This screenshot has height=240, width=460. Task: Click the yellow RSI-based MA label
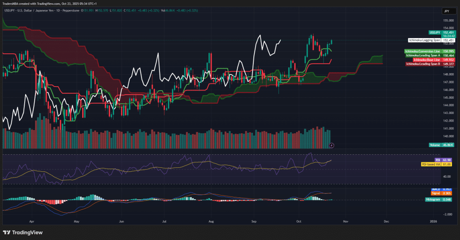tap(436, 164)
